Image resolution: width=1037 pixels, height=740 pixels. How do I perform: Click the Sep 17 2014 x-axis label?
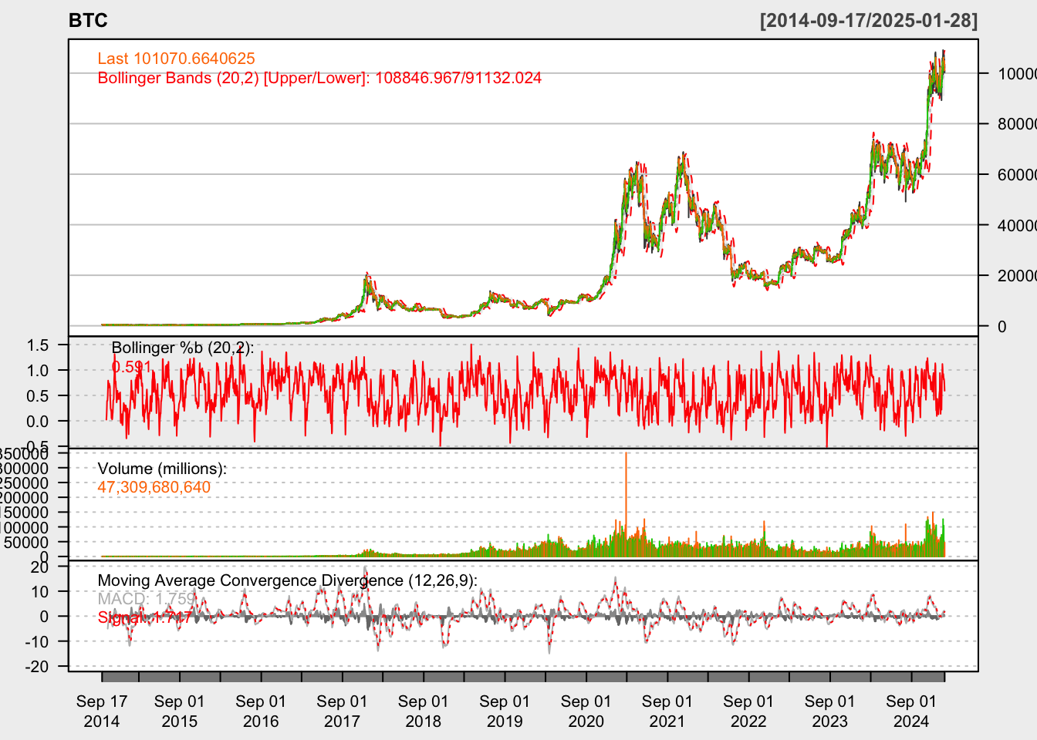click(x=102, y=711)
